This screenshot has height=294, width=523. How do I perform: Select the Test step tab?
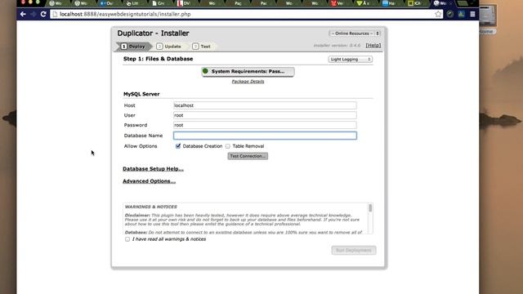[202, 47]
